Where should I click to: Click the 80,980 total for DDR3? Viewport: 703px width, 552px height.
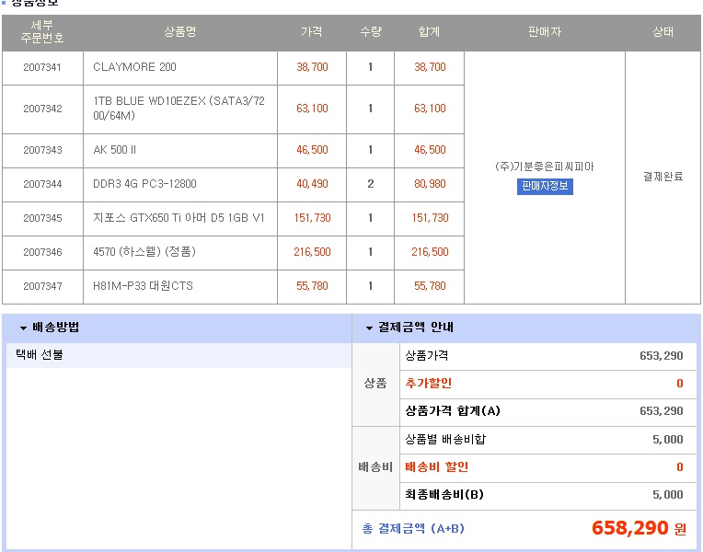430,184
